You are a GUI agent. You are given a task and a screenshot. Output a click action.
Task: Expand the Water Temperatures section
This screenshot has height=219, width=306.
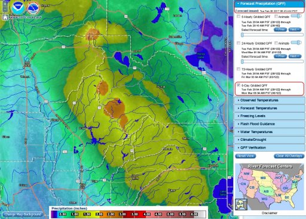pos(270,132)
